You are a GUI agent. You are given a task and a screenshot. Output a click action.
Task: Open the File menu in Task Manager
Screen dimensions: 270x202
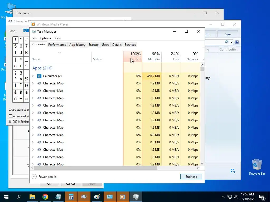pyautogui.click(x=34, y=38)
